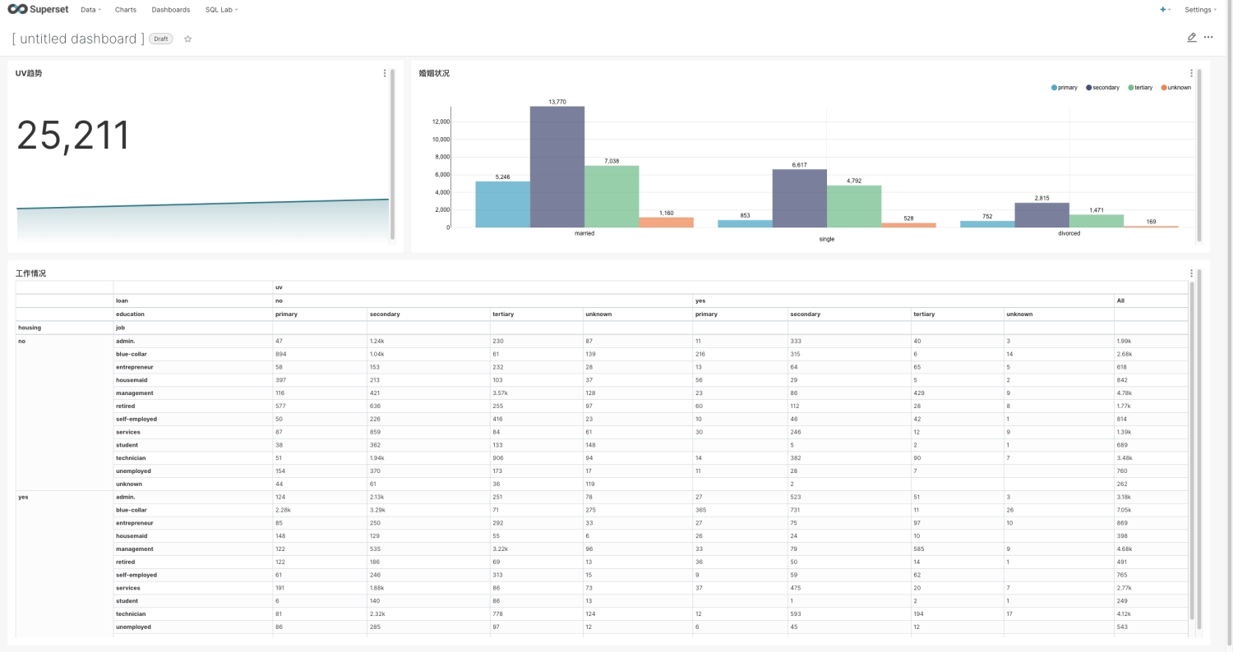Open edit dashboard pencil icon

point(1192,38)
